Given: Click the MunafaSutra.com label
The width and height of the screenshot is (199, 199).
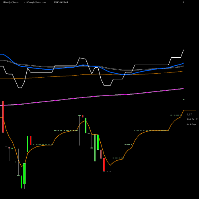Looking at the screenshot, I should tap(36, 2).
